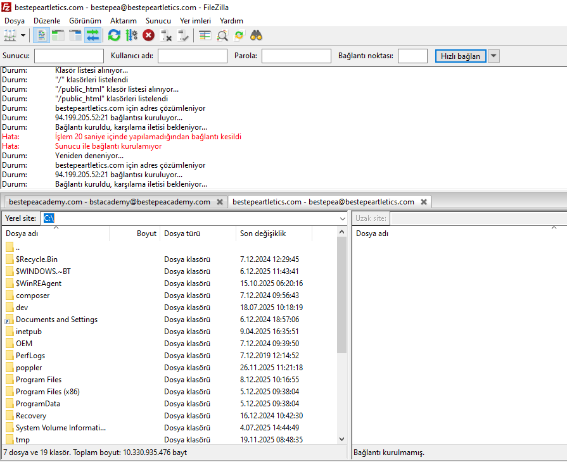This screenshot has height=462, width=567.
Task: Click the Hızlı bağlan button
Action: (x=461, y=56)
